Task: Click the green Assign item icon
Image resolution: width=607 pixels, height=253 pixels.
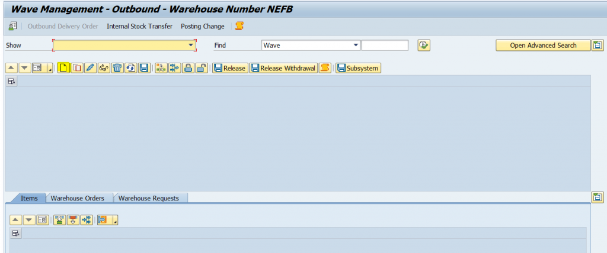Action: click(60, 220)
